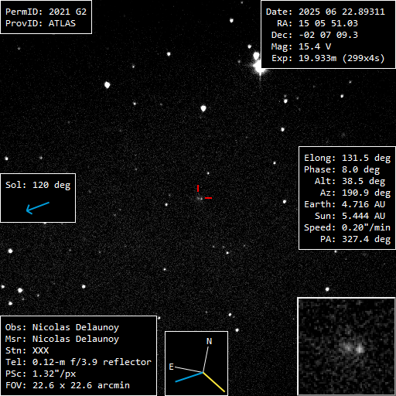Click the vertical red crosshair marker
The height and width of the screenshot is (396, 396).
tap(198, 188)
